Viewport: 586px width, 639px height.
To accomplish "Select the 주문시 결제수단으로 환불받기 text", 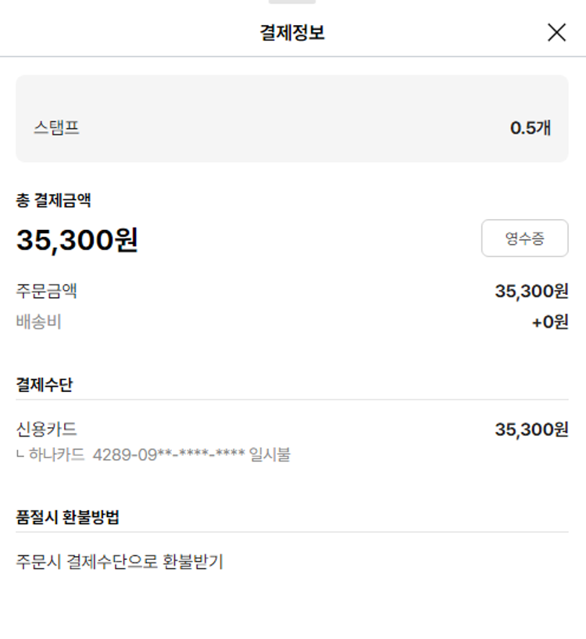I will coord(120,562).
